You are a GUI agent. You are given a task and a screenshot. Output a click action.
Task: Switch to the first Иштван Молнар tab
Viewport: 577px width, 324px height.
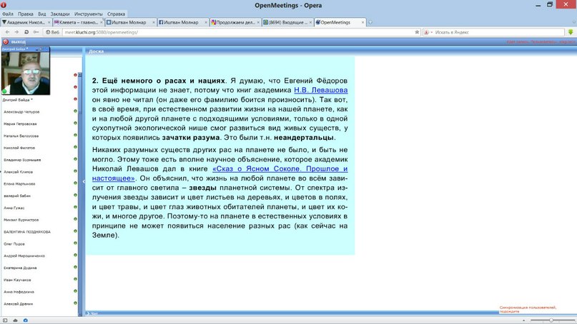pyautogui.click(x=131, y=22)
